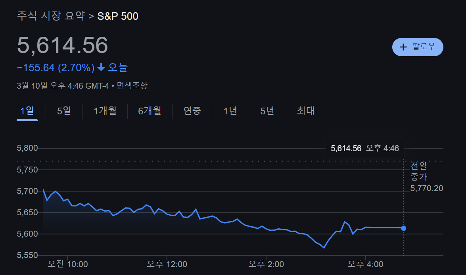
Task: Click the 5,750 y-axis label
Action: coord(27,170)
